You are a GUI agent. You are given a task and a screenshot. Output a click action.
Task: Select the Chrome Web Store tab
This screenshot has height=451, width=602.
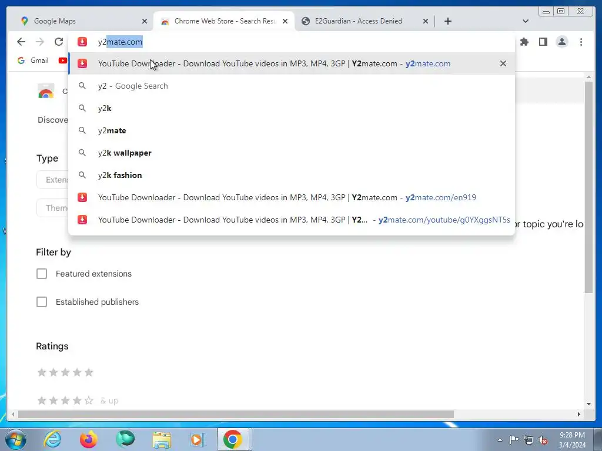pos(224,21)
